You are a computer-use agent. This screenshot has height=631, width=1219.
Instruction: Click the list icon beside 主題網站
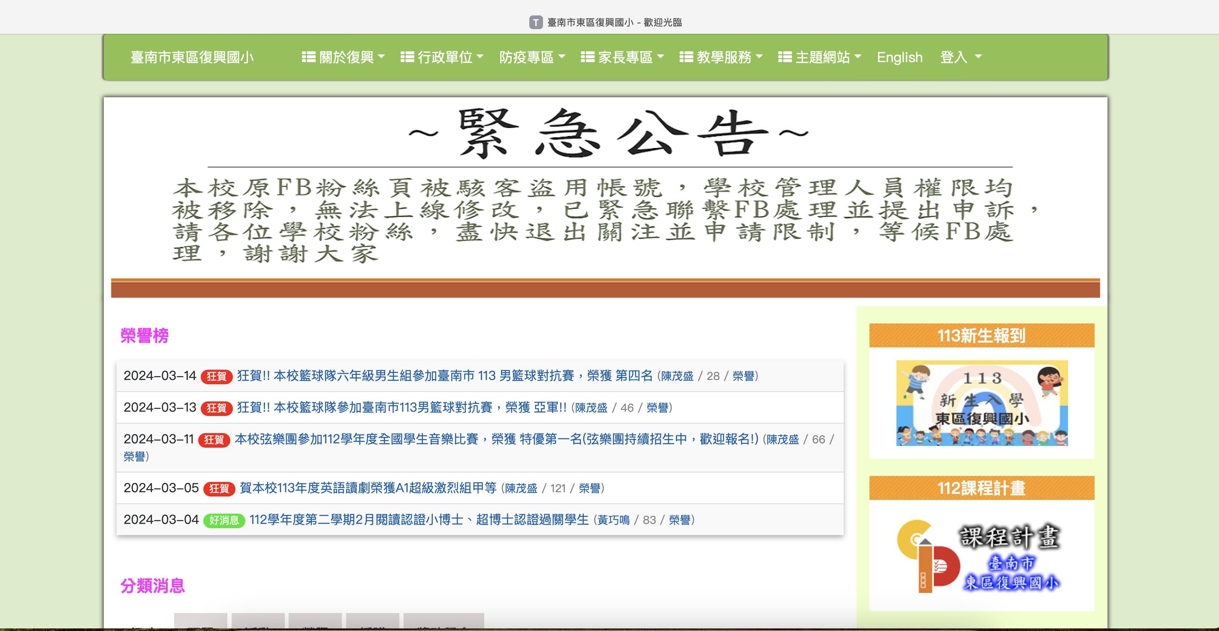click(785, 57)
